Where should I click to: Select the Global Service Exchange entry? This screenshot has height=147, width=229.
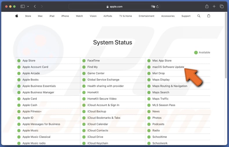tap(103, 80)
